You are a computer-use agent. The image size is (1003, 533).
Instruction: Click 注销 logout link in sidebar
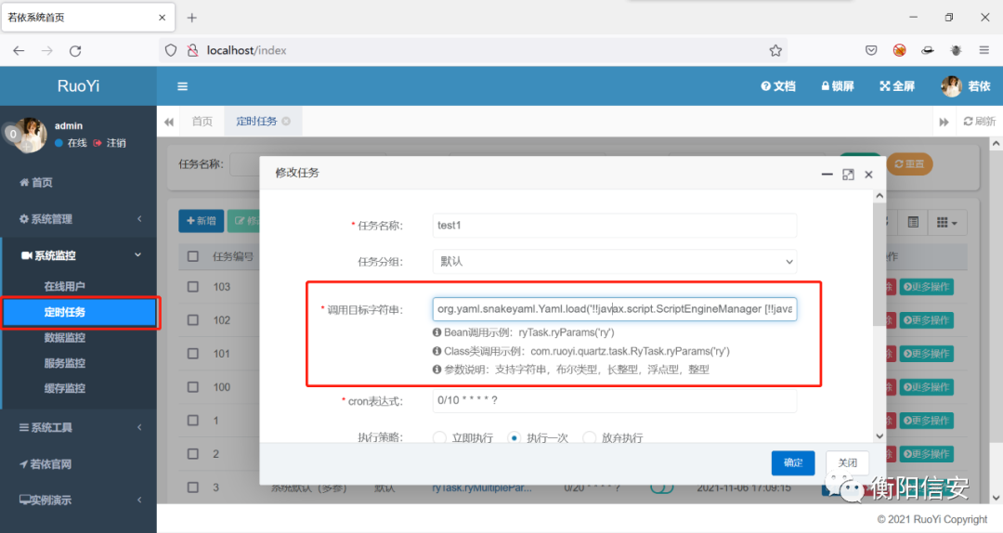110,143
